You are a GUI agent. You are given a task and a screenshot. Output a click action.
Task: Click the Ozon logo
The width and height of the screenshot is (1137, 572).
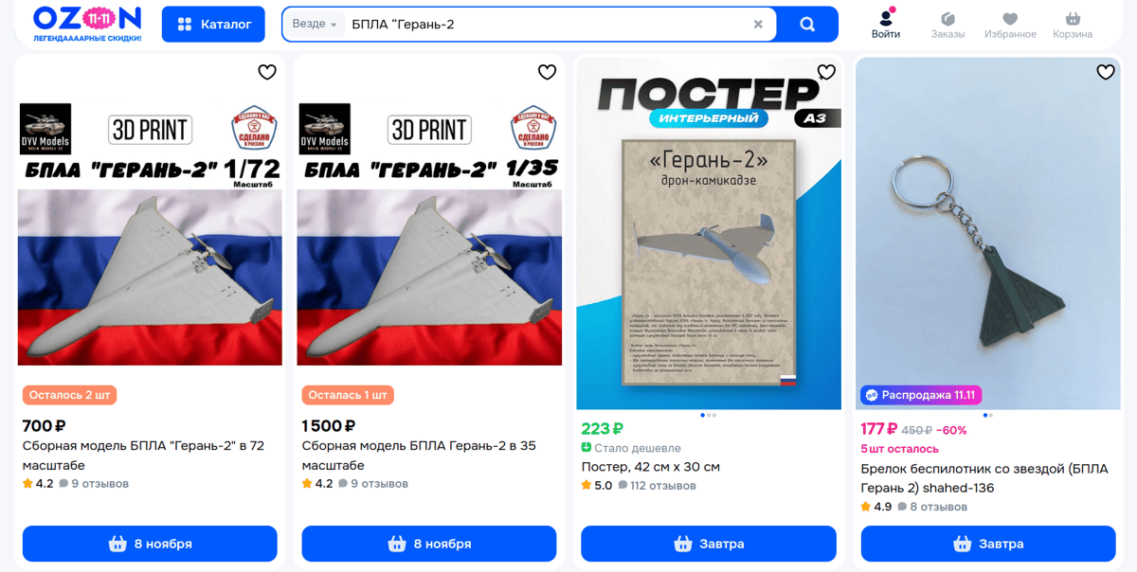pyautogui.click(x=87, y=24)
